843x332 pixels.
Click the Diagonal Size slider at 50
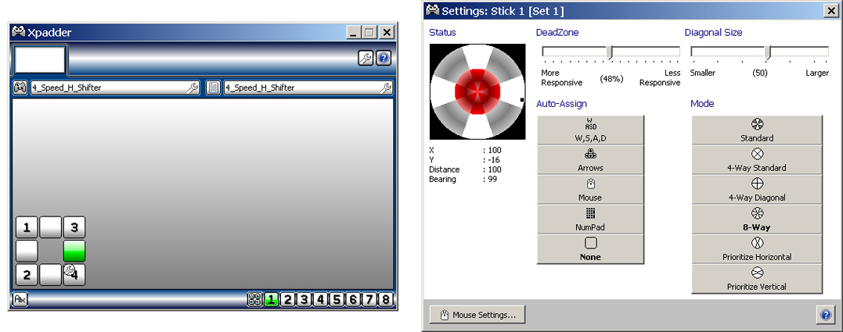pos(768,52)
